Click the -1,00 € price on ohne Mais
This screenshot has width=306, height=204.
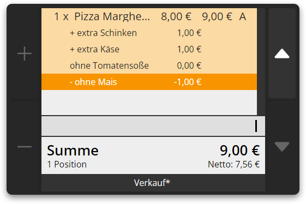pos(187,82)
